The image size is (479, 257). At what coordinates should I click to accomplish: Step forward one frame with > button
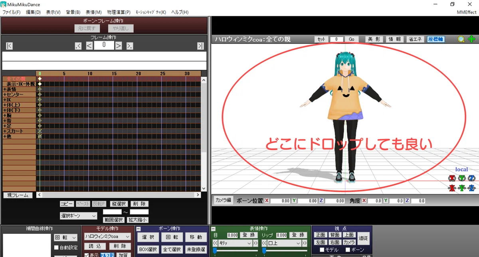[x=119, y=46]
